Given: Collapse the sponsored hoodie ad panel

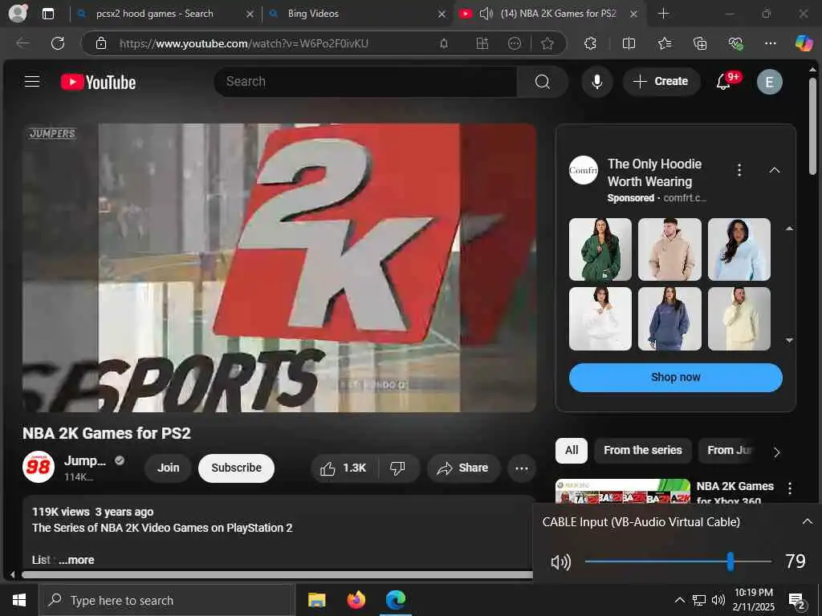Looking at the screenshot, I should tap(775, 170).
